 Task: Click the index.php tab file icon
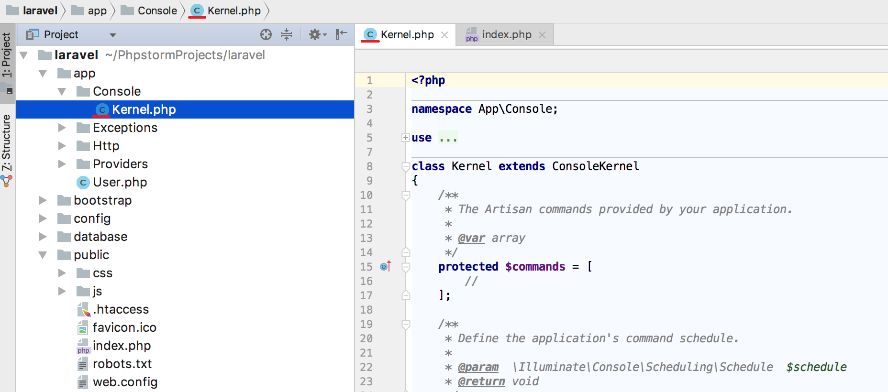click(472, 34)
